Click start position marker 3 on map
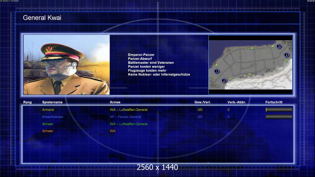The image size is (315, 177). (x=279, y=46)
